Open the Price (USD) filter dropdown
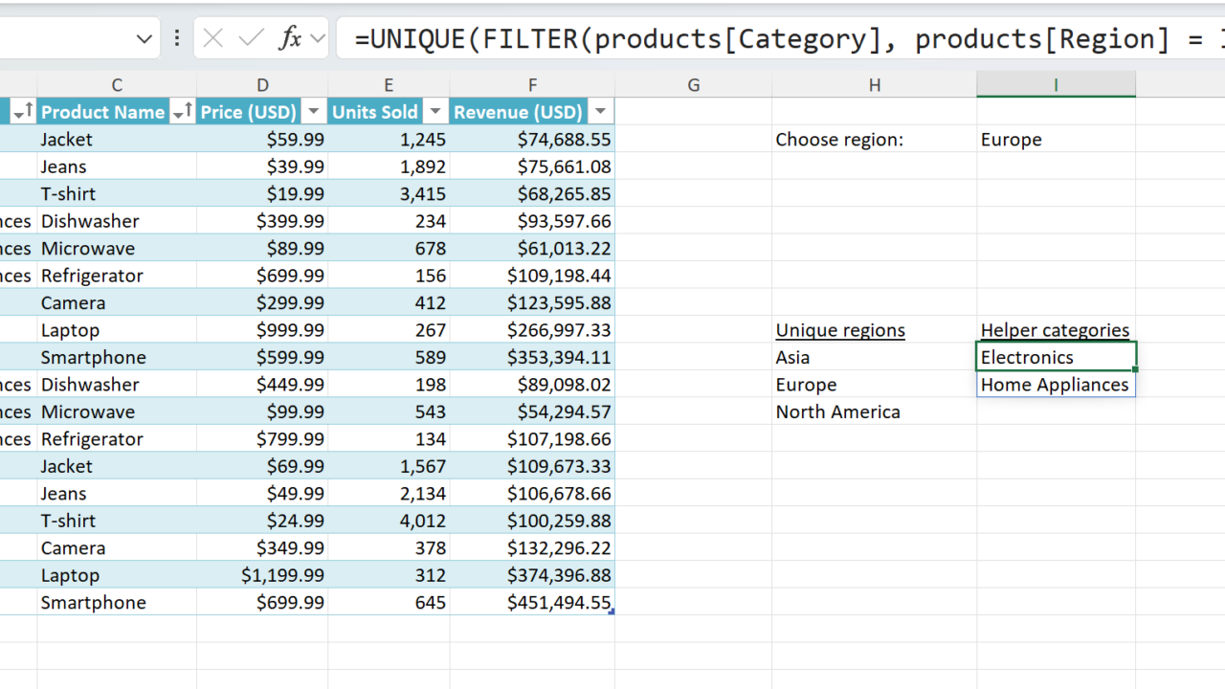 click(x=313, y=112)
